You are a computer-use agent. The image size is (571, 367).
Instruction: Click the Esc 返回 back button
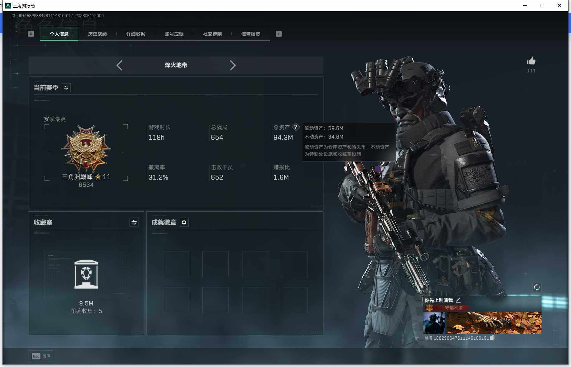[x=41, y=356]
